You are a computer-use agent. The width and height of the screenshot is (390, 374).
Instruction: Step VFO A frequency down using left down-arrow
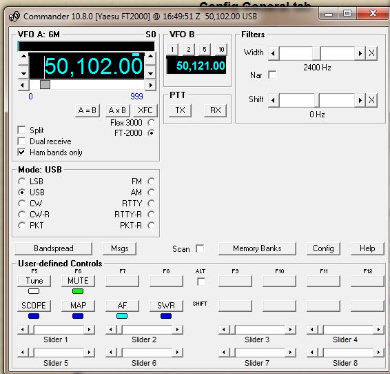[23, 72]
